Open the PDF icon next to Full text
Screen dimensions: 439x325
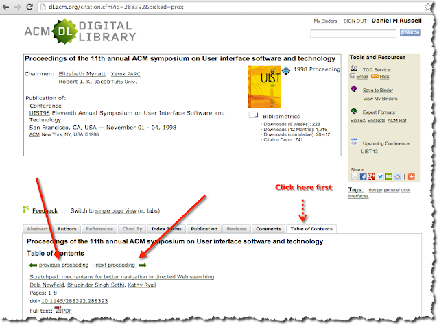click(x=58, y=309)
